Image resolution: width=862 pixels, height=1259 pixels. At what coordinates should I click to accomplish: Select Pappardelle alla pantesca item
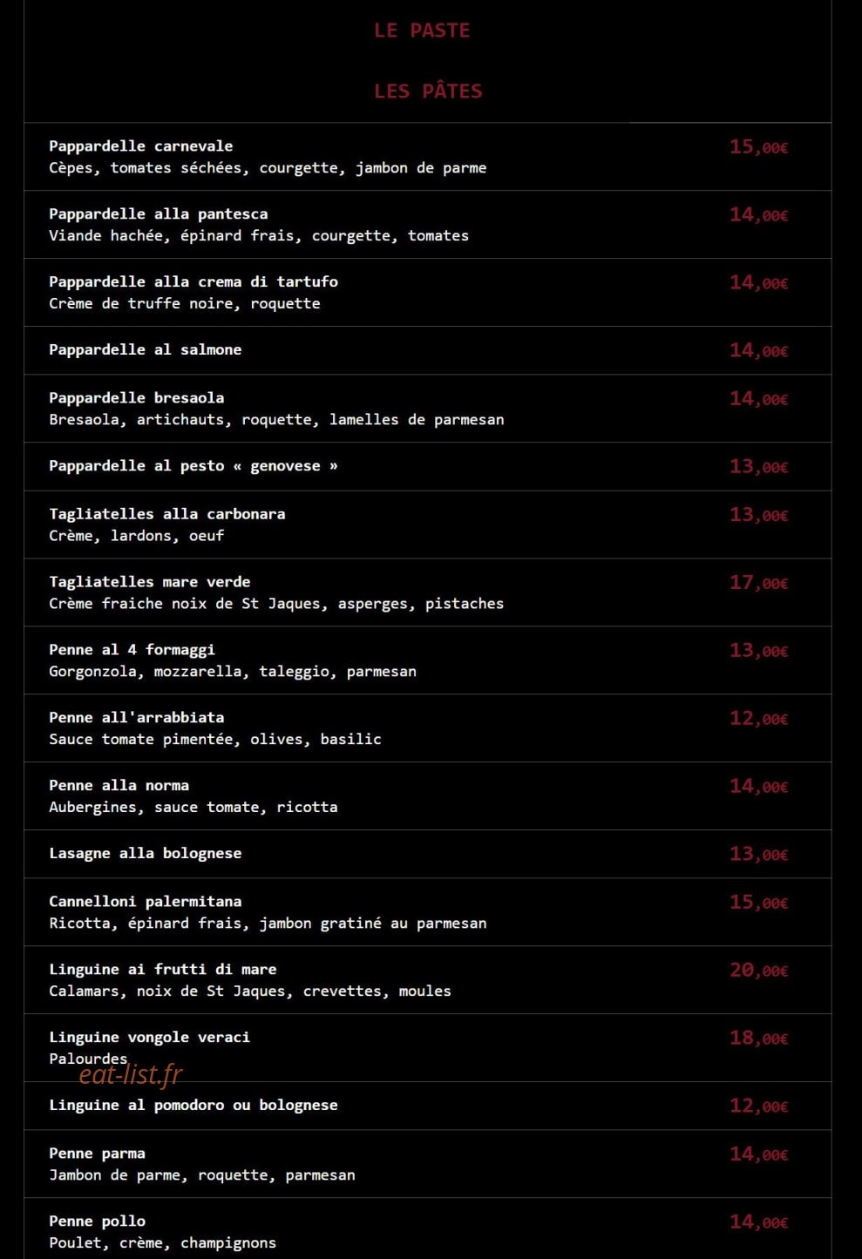pos(159,213)
